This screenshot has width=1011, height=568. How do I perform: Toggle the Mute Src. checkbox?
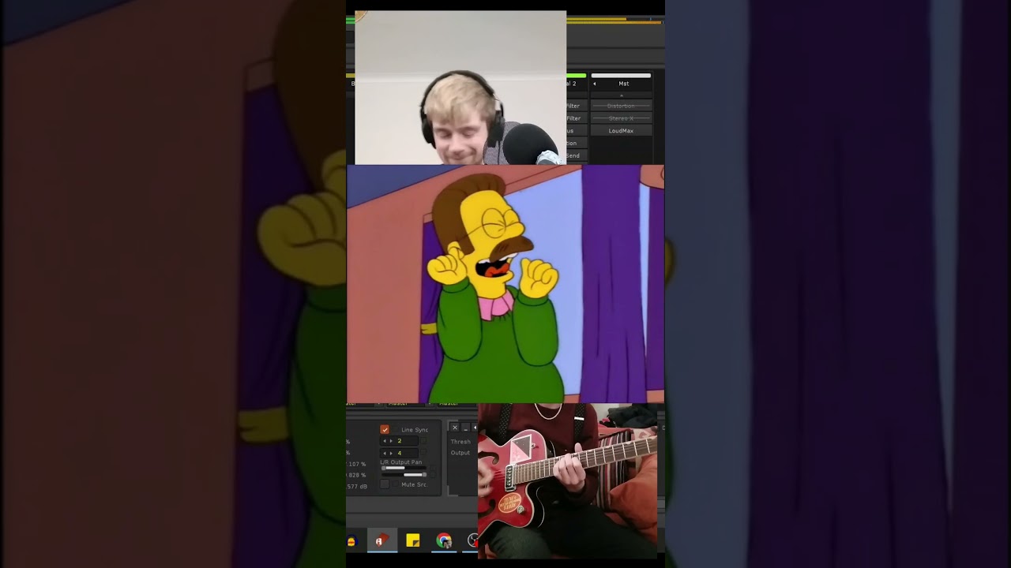click(385, 484)
